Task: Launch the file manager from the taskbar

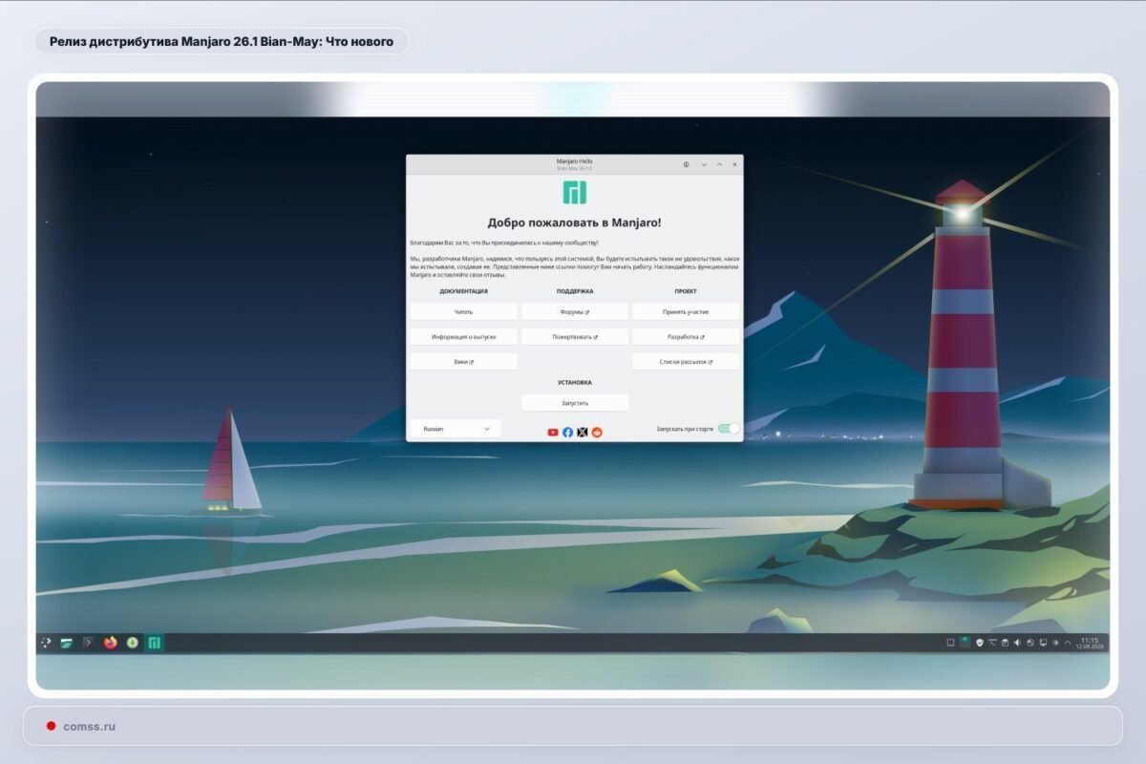Action: (67, 643)
